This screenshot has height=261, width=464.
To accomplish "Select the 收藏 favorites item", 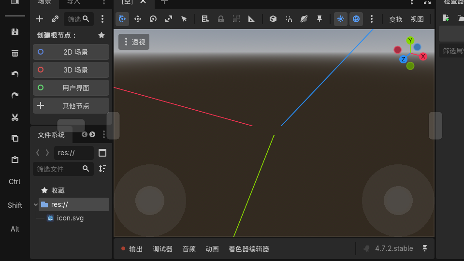I will click(58, 190).
